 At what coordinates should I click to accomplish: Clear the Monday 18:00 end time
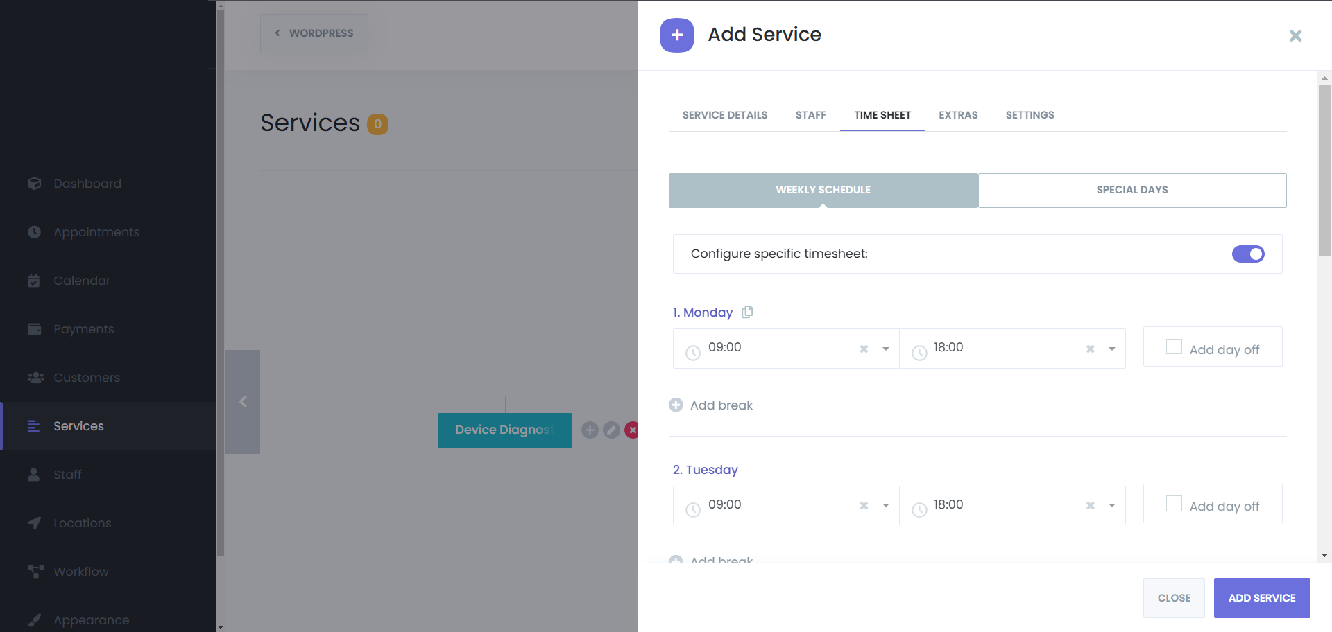pyautogui.click(x=1090, y=349)
